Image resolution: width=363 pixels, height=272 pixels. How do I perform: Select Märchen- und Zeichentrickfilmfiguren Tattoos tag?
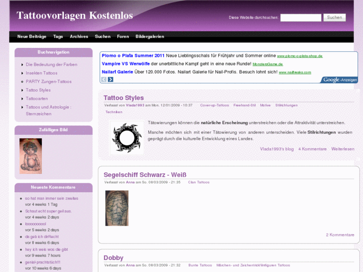click(x=253, y=265)
